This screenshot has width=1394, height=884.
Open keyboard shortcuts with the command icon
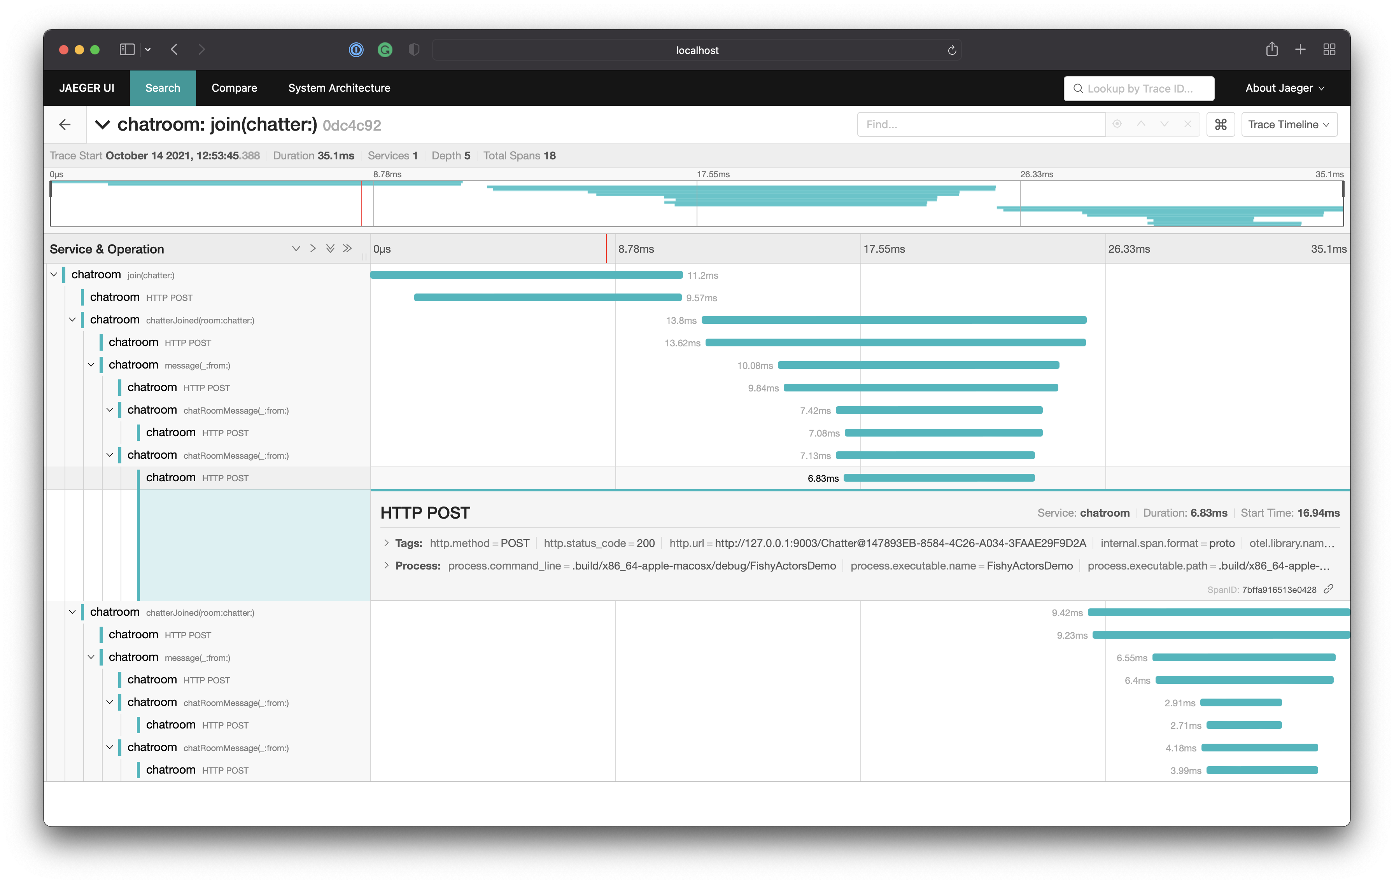[1220, 124]
